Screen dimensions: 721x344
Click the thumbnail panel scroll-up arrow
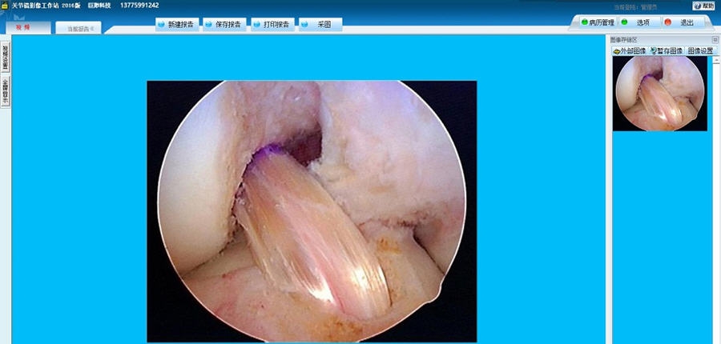[716, 60]
